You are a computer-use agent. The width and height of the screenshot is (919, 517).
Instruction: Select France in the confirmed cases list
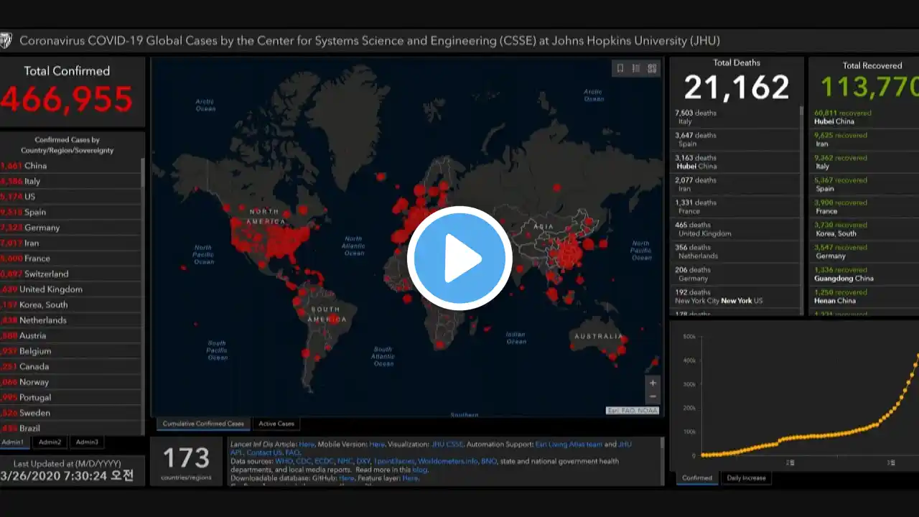72,258
